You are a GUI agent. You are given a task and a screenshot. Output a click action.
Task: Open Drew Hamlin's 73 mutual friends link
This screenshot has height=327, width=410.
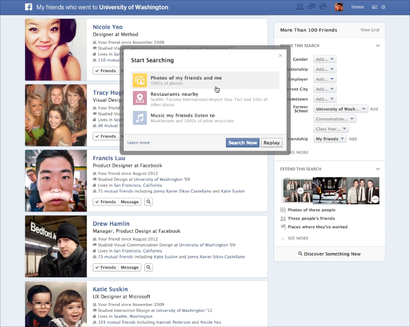click(x=115, y=257)
